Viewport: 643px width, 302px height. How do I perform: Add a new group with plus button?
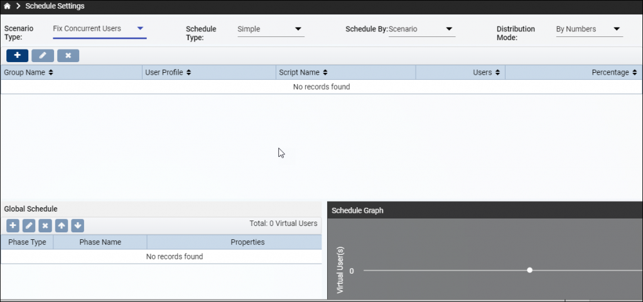tap(17, 55)
